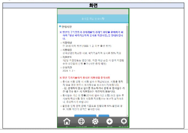Click the 안내사항 heading
This screenshot has height=133, width=188.
(67, 27)
